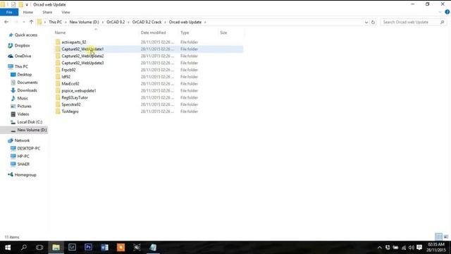Image resolution: width=451 pixels, height=254 pixels.
Task: Open Documents in navigation pane
Action: coord(27,83)
